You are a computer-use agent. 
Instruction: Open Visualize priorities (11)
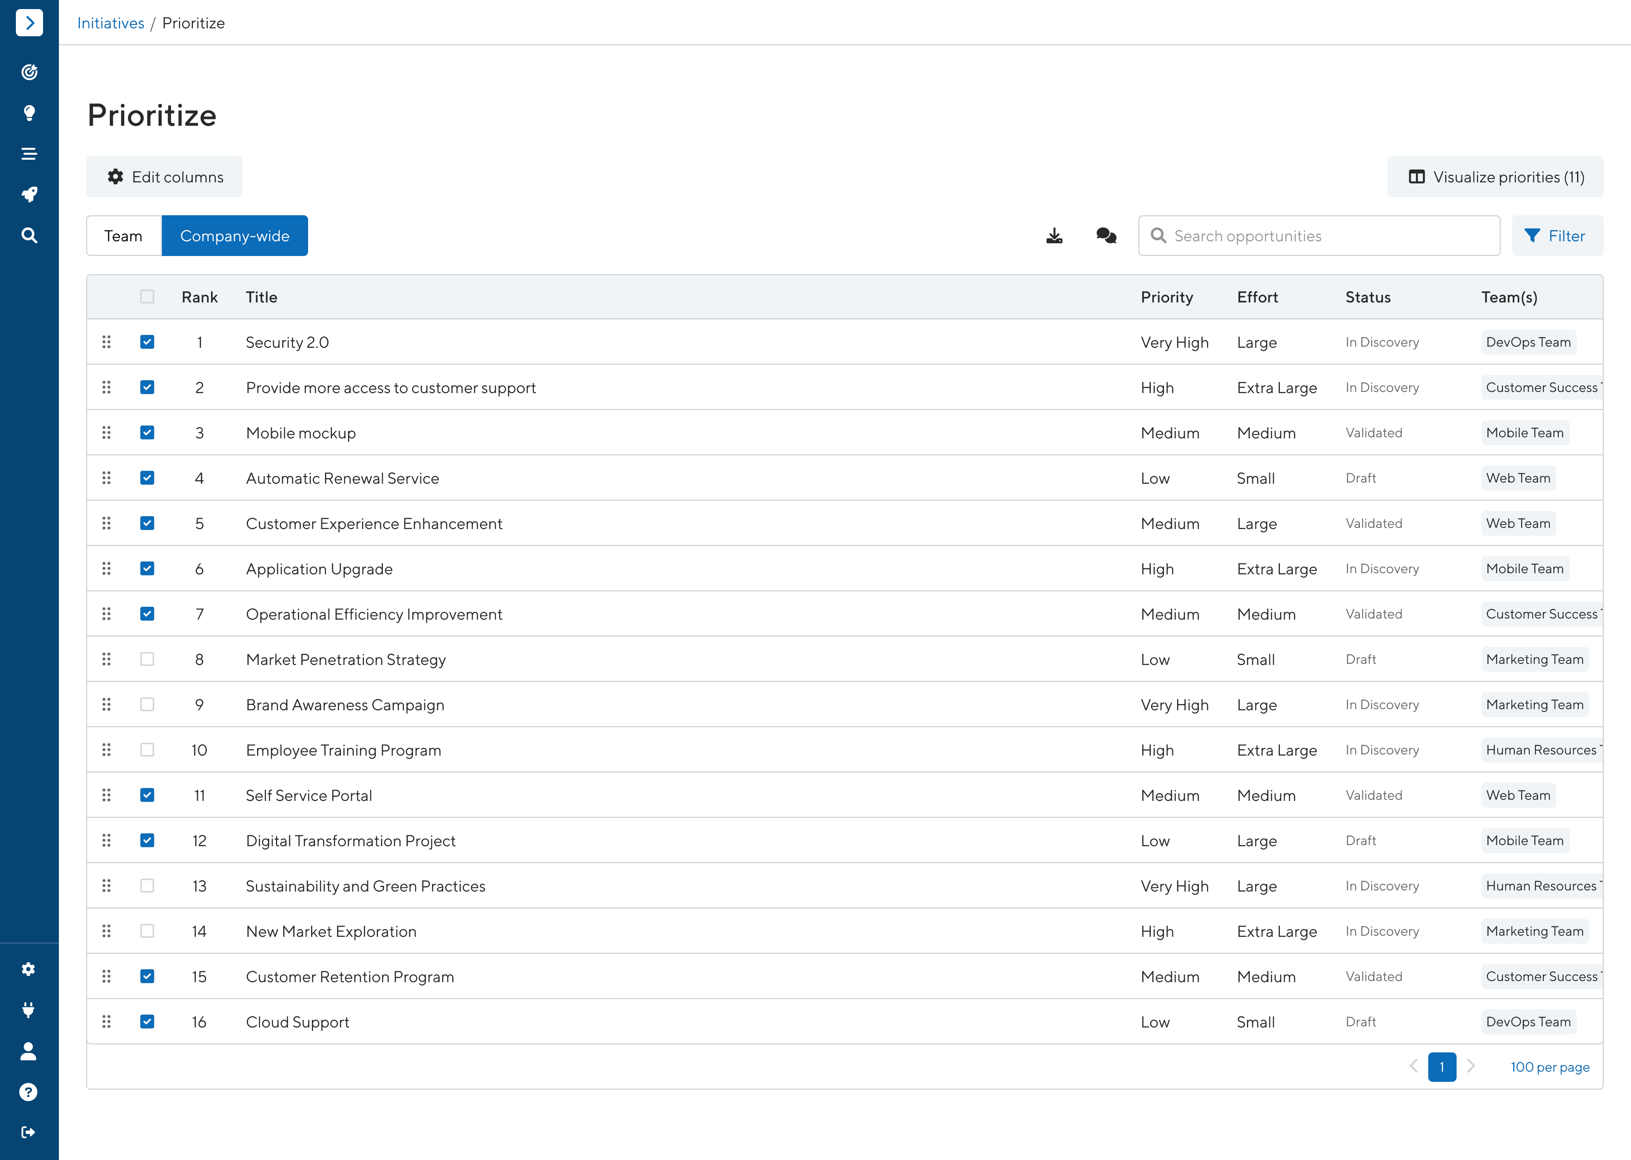[1495, 177]
